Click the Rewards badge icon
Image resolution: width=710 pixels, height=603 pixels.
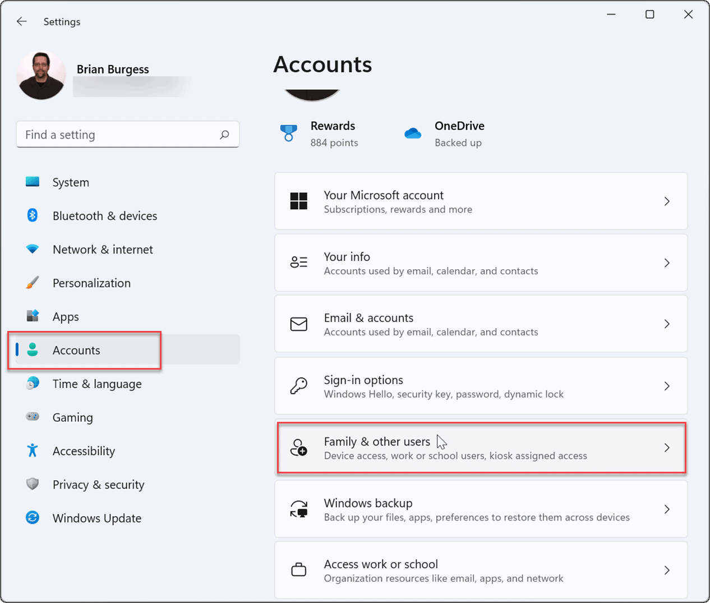click(x=288, y=134)
